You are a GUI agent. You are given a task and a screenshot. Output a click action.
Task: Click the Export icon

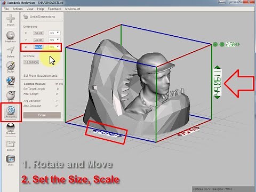(x=11, y=146)
